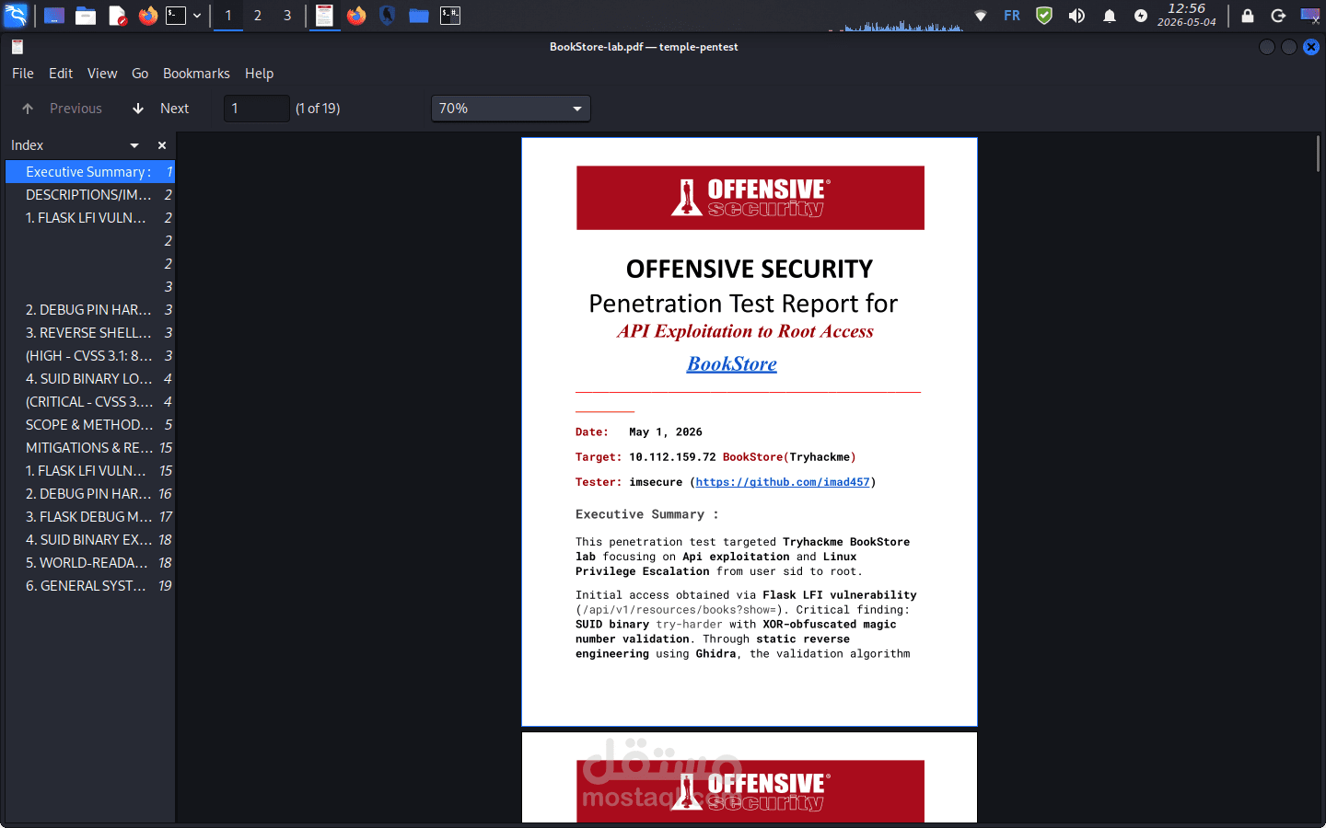Select the PDF viewer taskbar window button

[324, 16]
